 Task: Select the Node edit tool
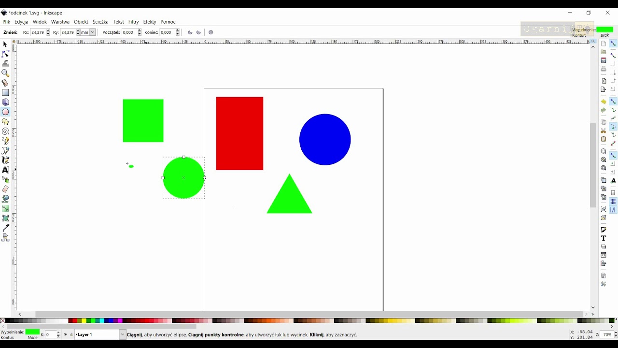coord(5,54)
